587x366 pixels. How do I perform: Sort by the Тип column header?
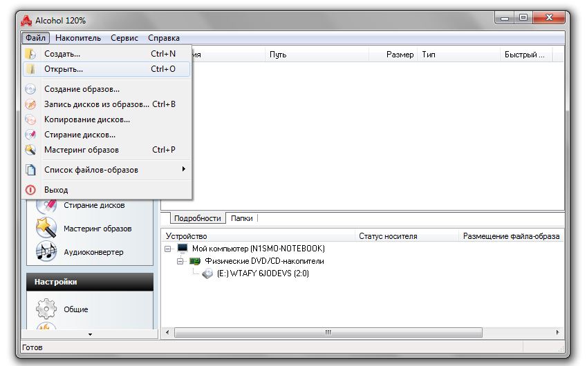click(459, 55)
